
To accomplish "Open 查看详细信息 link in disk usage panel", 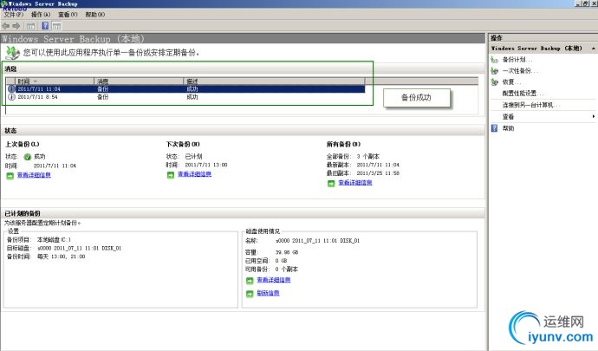I will [274, 280].
